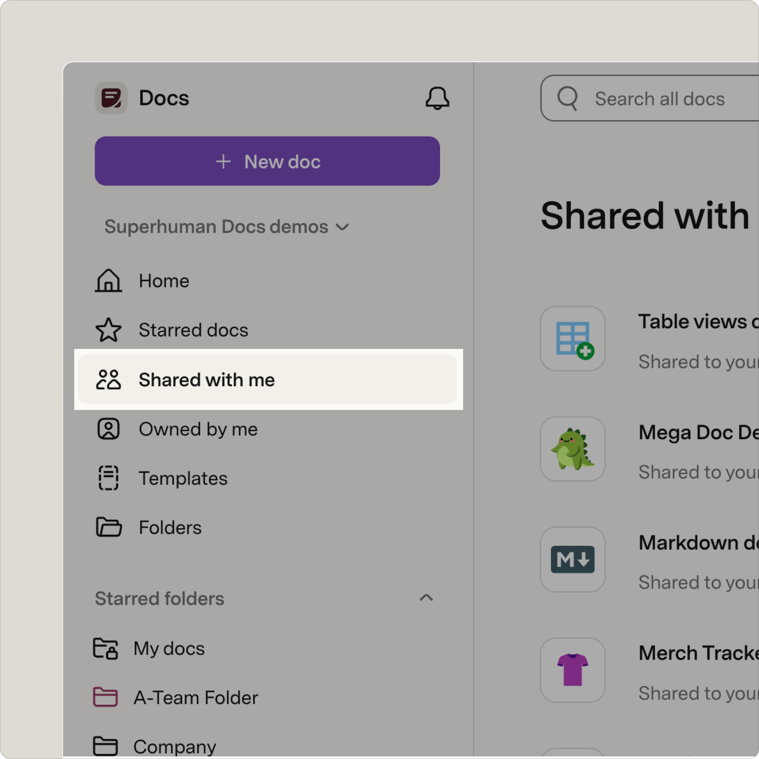The height and width of the screenshot is (759, 759).
Task: Open the Markdown doc title
Action: click(x=698, y=543)
